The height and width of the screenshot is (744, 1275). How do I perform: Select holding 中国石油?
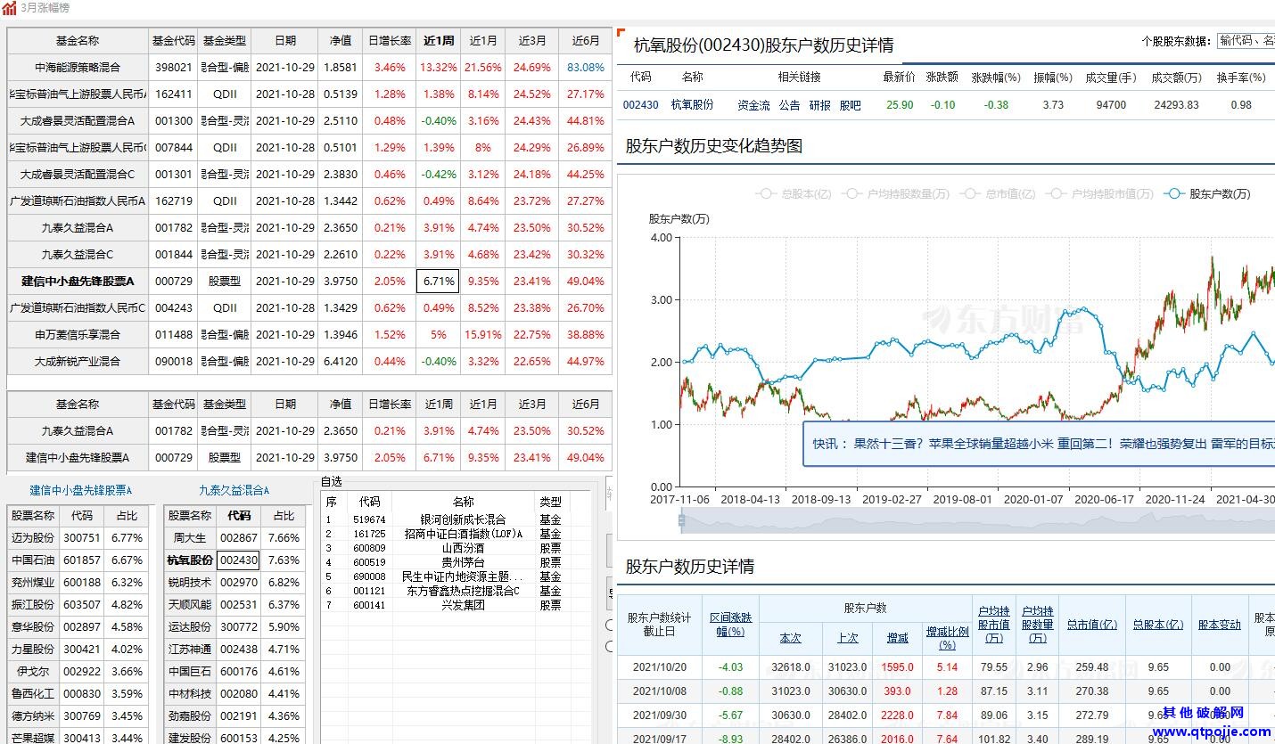coord(33,560)
